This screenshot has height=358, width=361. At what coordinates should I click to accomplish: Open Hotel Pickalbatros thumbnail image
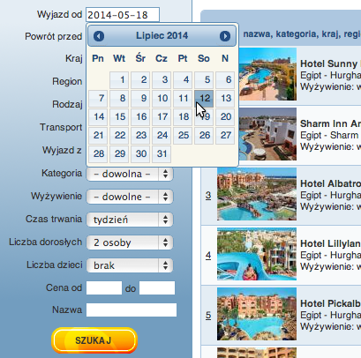pyautogui.click(x=257, y=314)
